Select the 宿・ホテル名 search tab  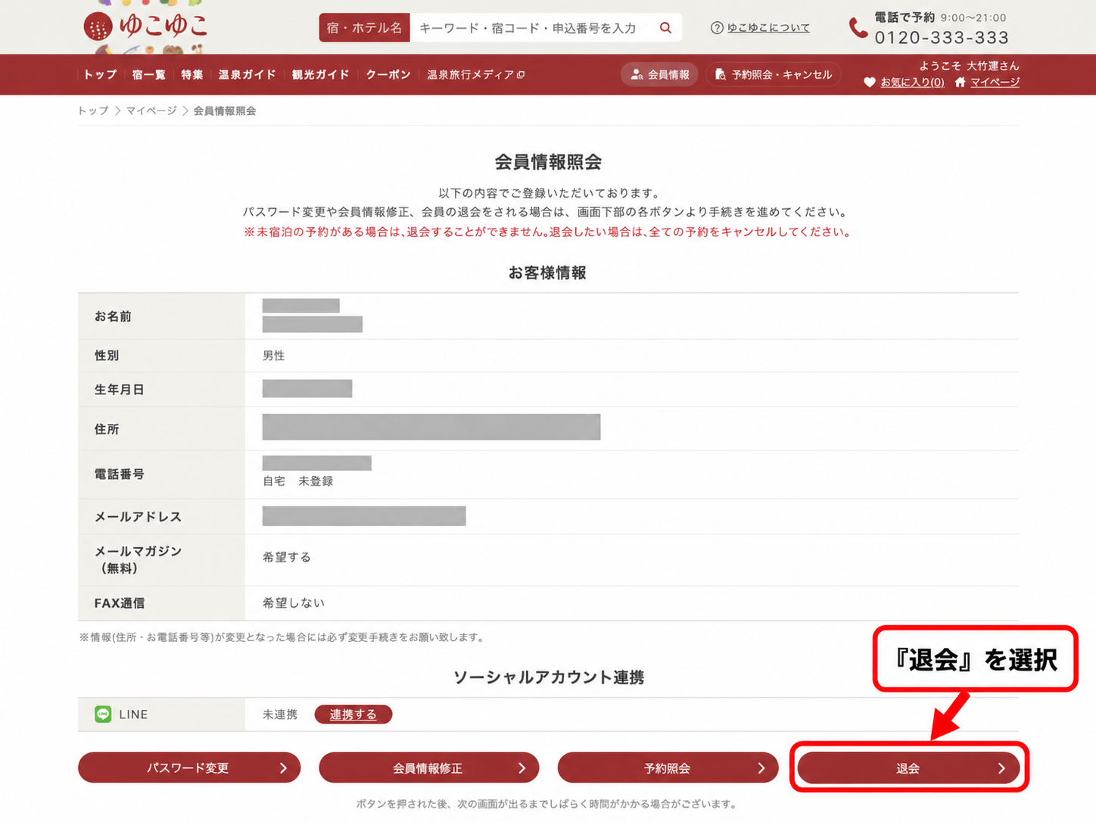pos(364,28)
